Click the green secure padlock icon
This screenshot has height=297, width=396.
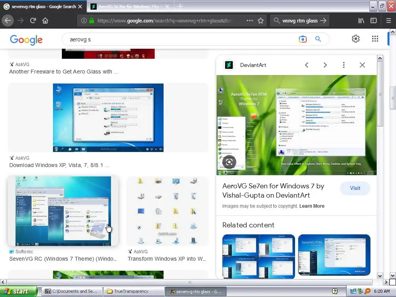pyautogui.click(x=92, y=21)
